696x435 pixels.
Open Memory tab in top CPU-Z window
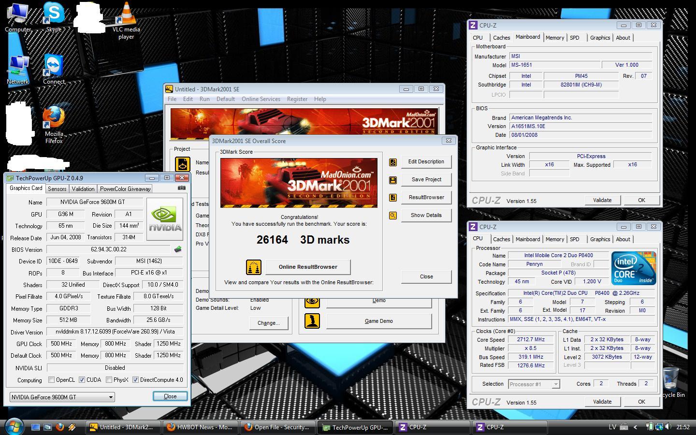(x=554, y=38)
